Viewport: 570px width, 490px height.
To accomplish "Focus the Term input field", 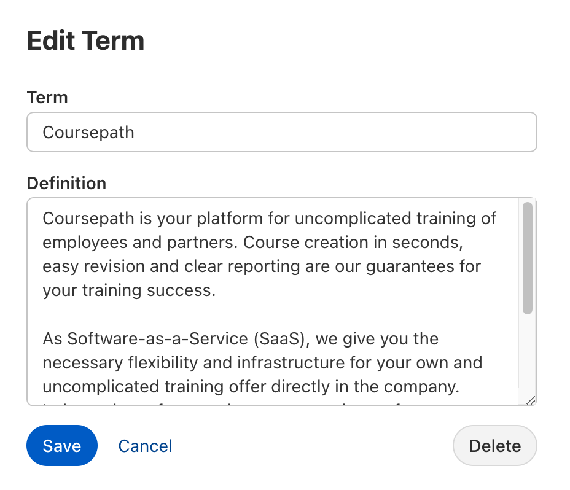I will [x=282, y=132].
